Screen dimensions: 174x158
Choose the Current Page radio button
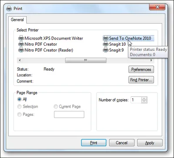click(x=56, y=107)
